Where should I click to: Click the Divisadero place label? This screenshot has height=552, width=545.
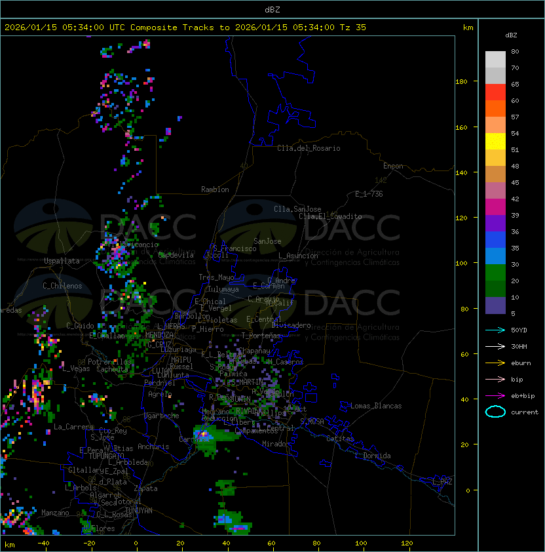coord(291,325)
